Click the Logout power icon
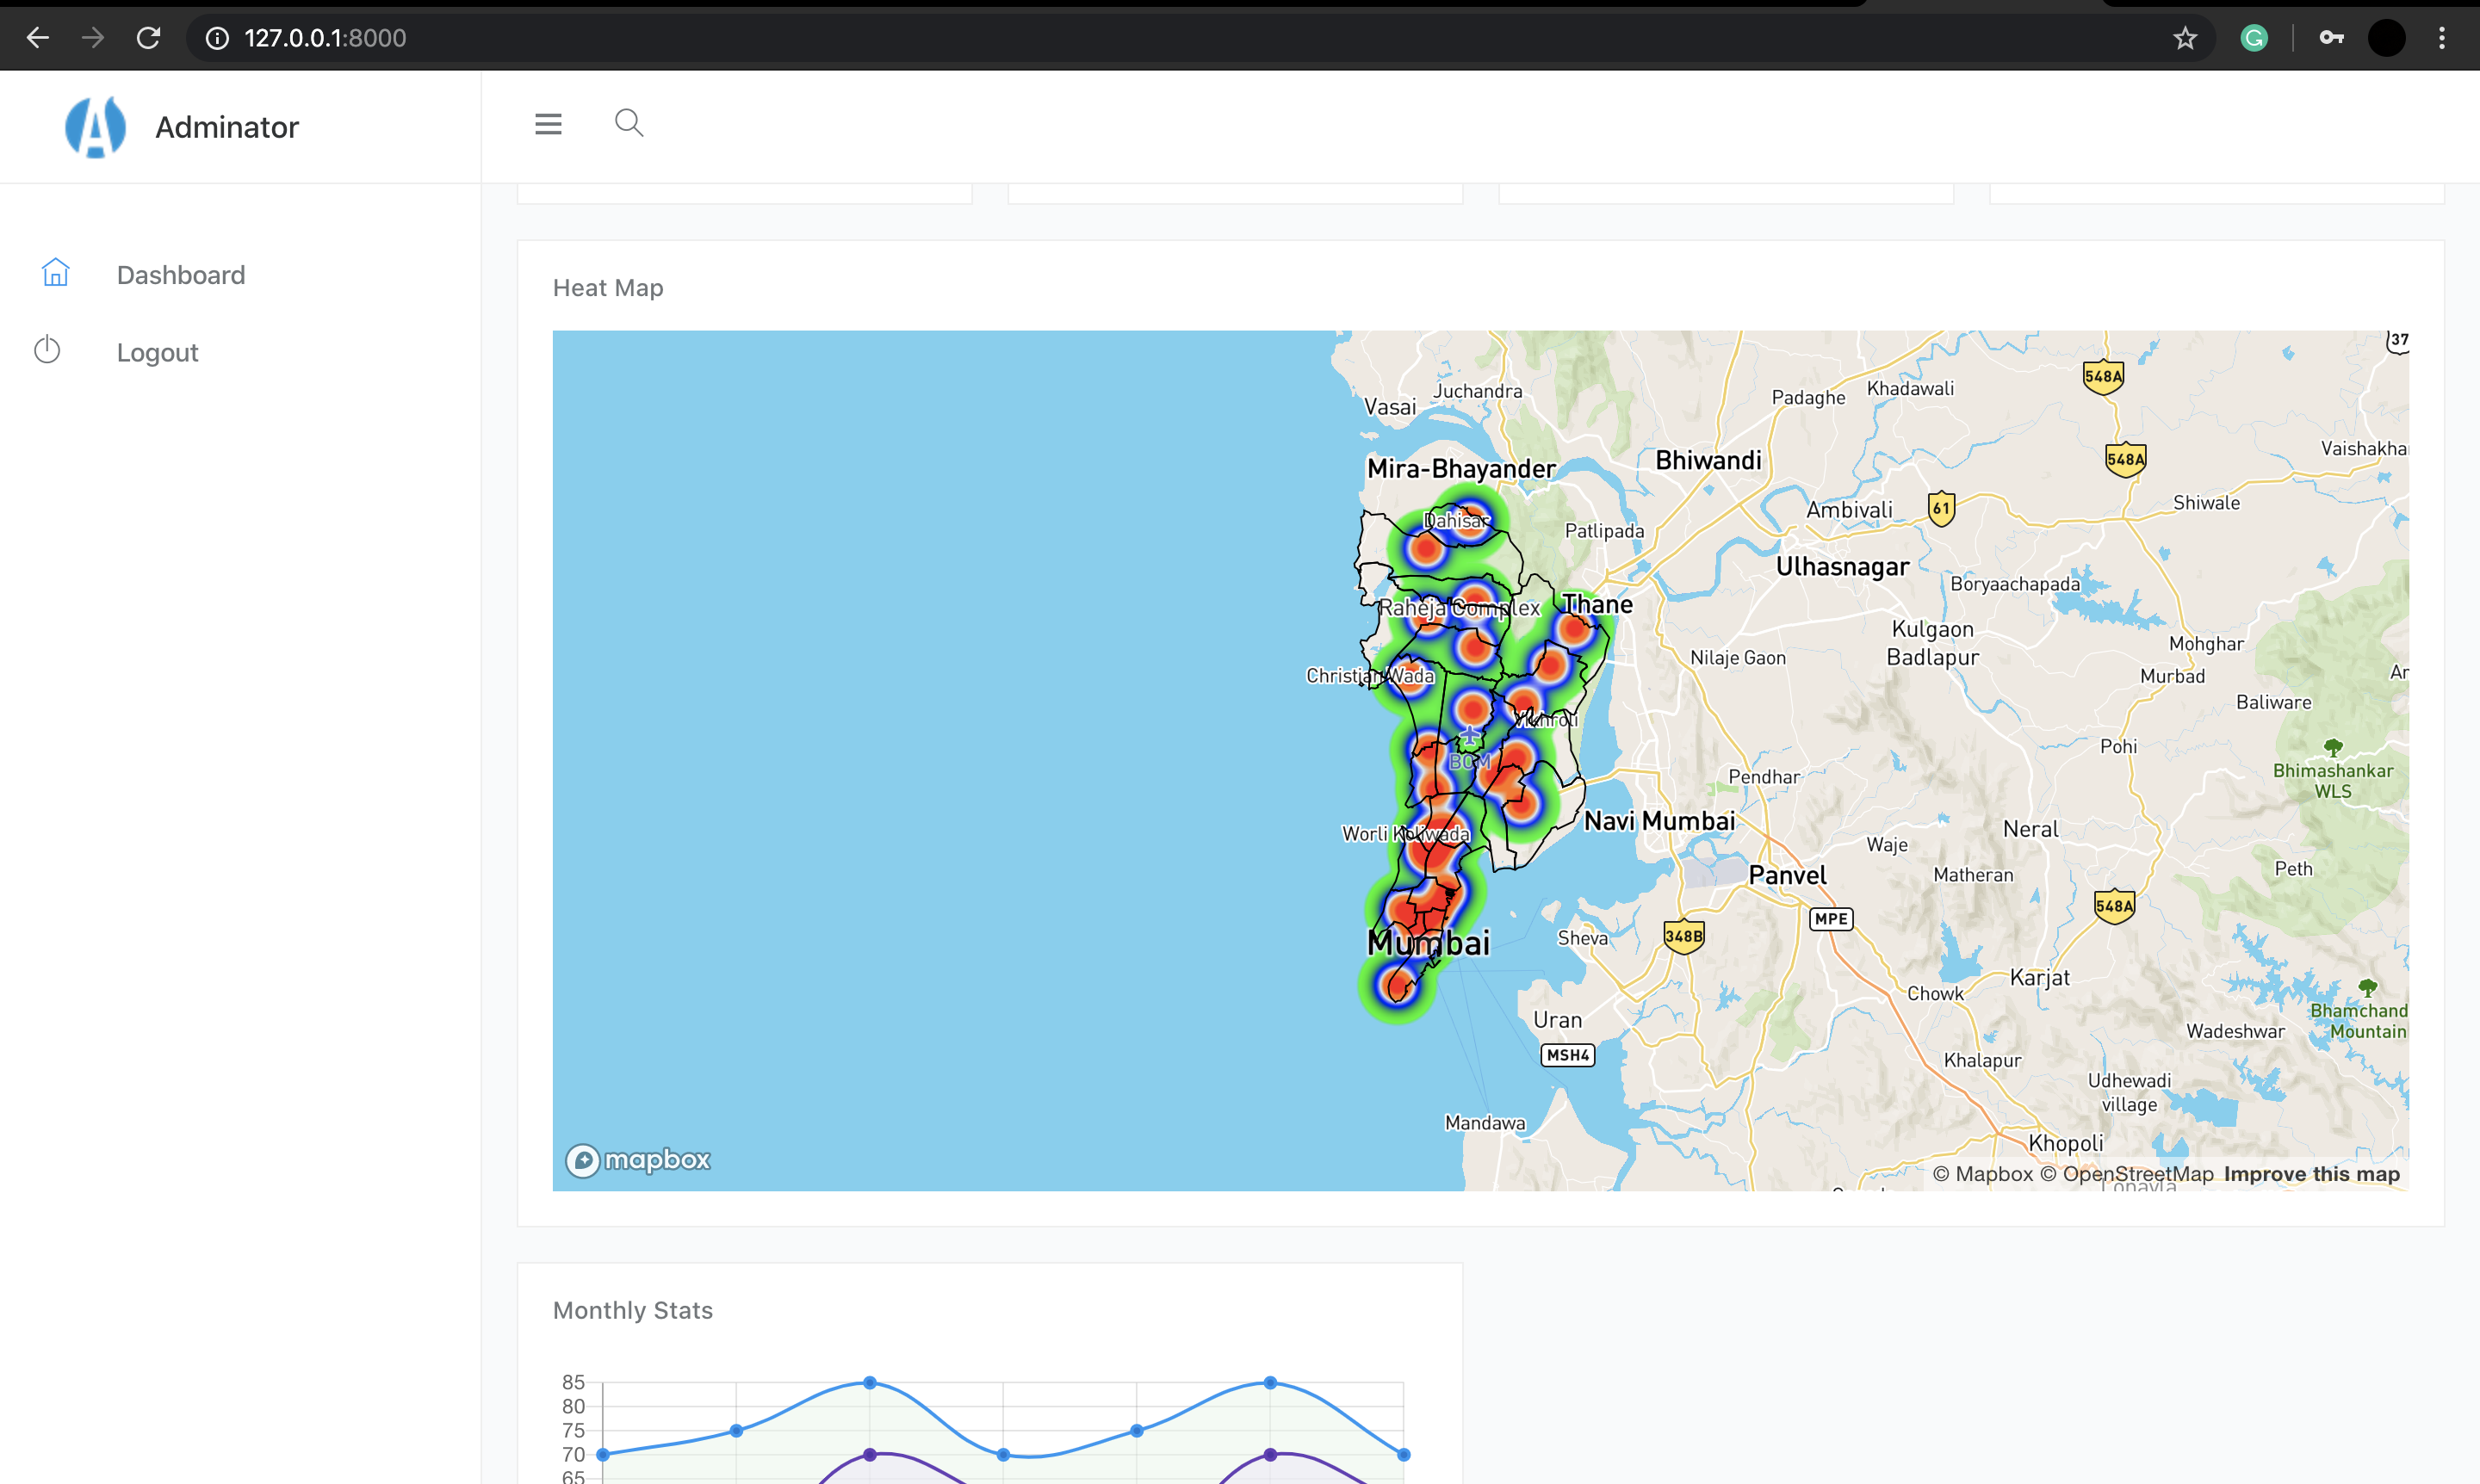This screenshot has width=2480, height=1484. pos(47,350)
